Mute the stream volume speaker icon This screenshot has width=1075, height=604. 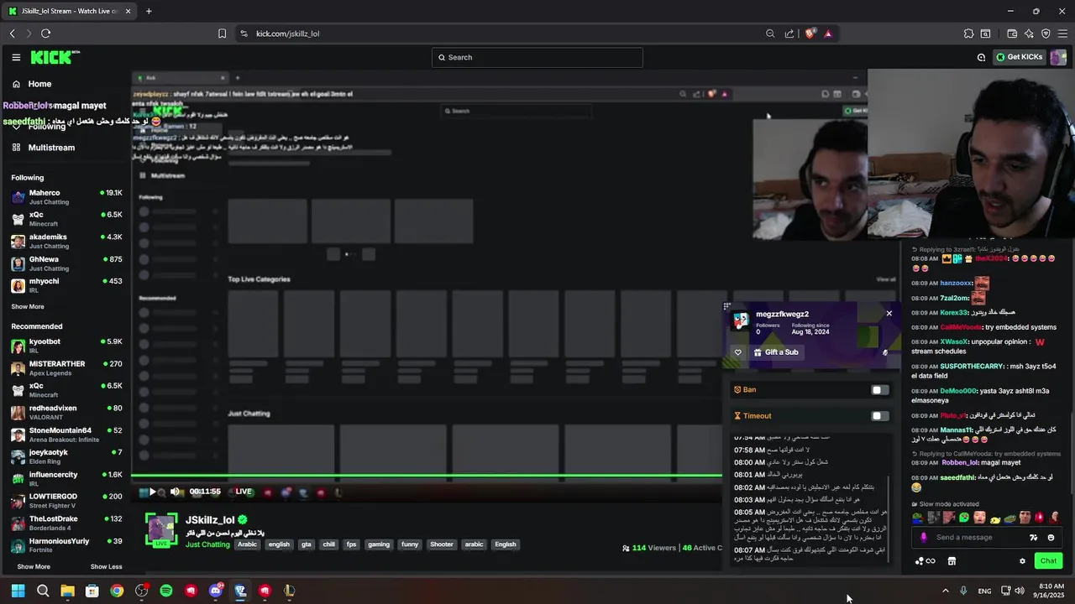click(x=175, y=492)
